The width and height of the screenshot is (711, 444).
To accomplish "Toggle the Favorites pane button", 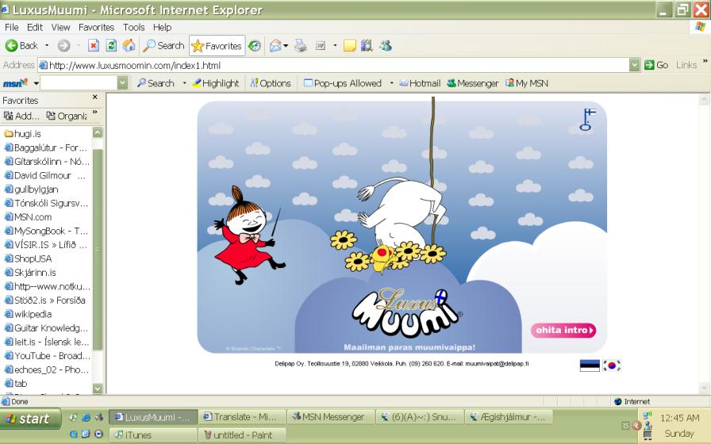I will 217,46.
